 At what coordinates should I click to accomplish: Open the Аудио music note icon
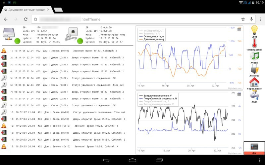tap(254, 56)
